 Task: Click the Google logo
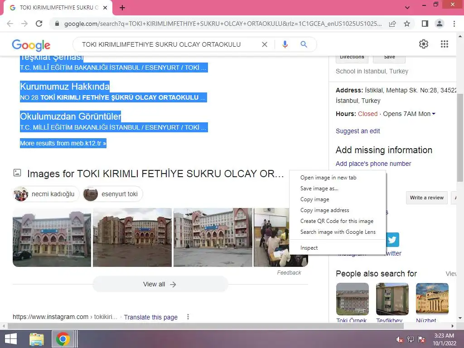(31, 45)
